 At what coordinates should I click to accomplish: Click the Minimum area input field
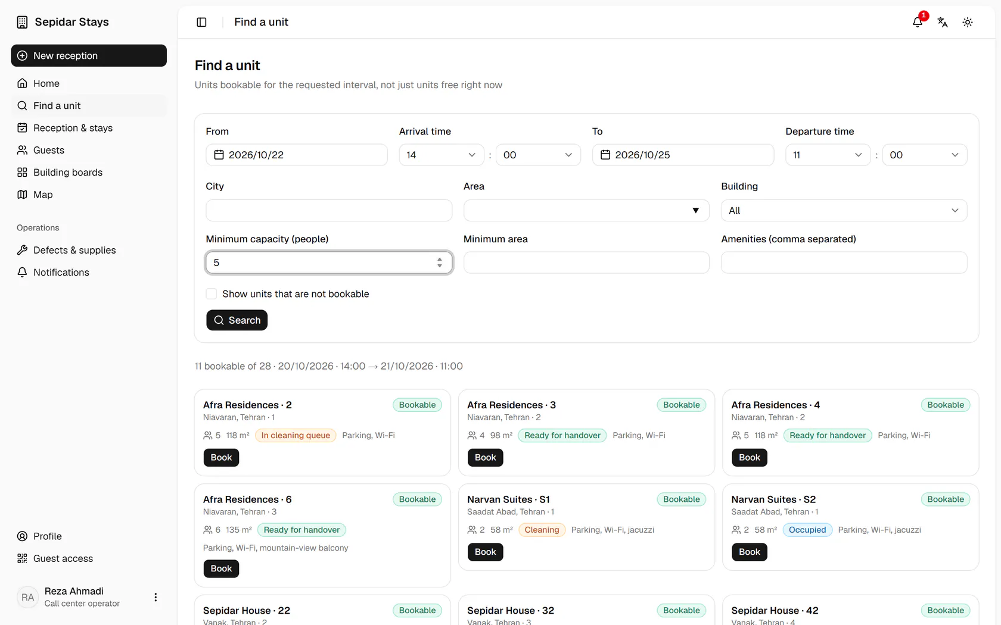click(586, 262)
